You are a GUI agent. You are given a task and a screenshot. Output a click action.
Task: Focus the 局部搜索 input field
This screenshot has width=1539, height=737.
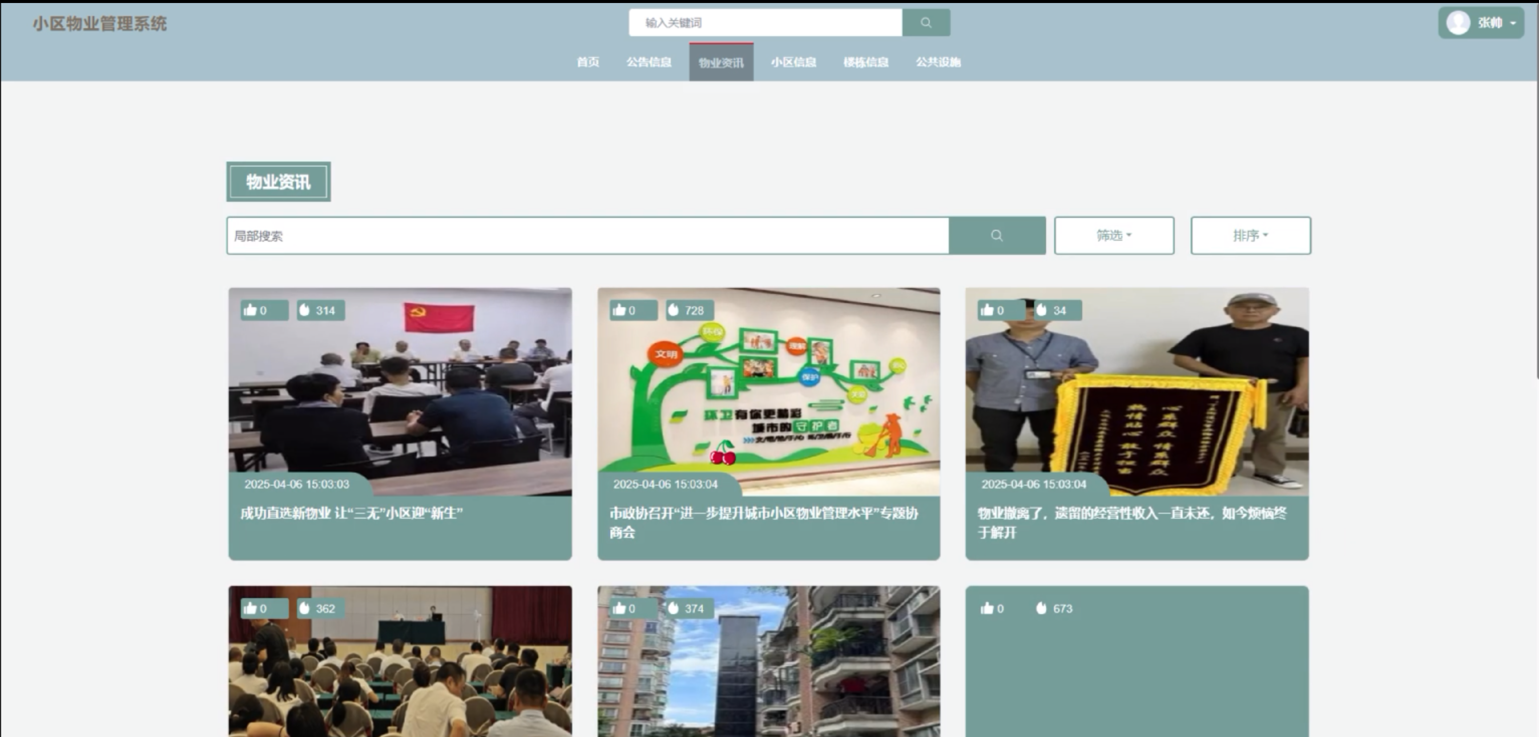pos(587,236)
